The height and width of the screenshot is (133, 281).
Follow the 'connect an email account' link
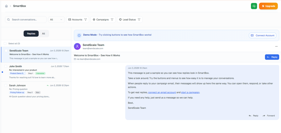pos(162,93)
